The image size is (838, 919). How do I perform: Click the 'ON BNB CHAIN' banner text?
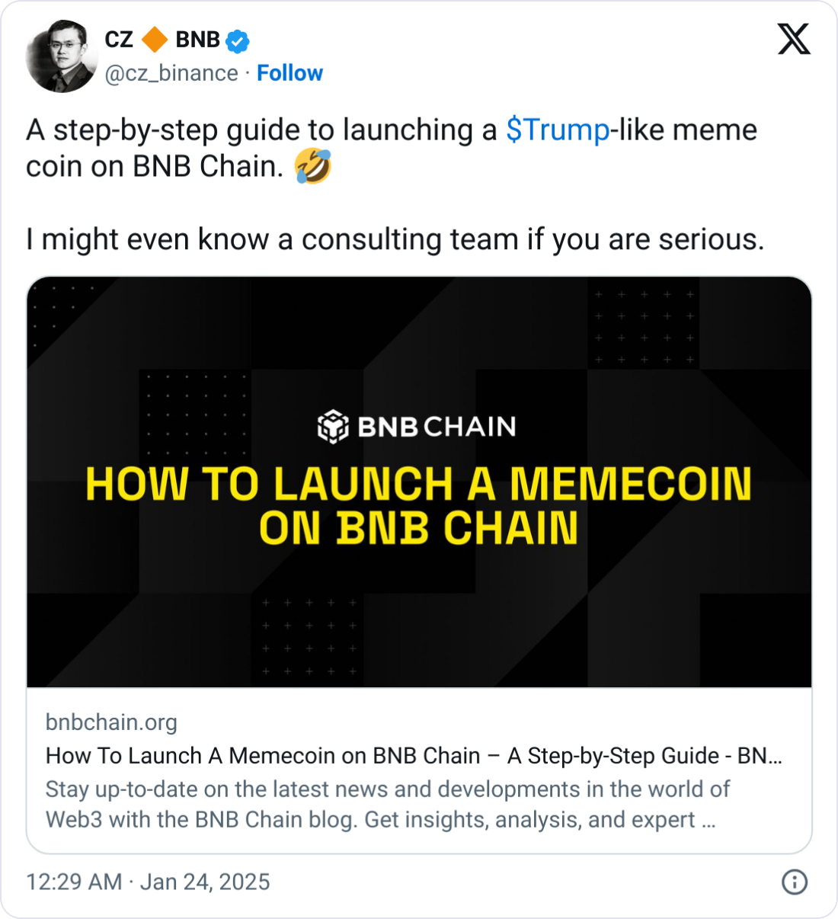(x=418, y=529)
